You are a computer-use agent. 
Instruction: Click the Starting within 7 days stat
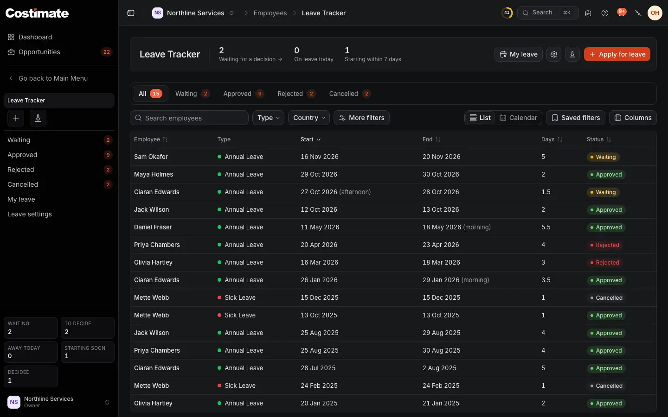(x=373, y=54)
